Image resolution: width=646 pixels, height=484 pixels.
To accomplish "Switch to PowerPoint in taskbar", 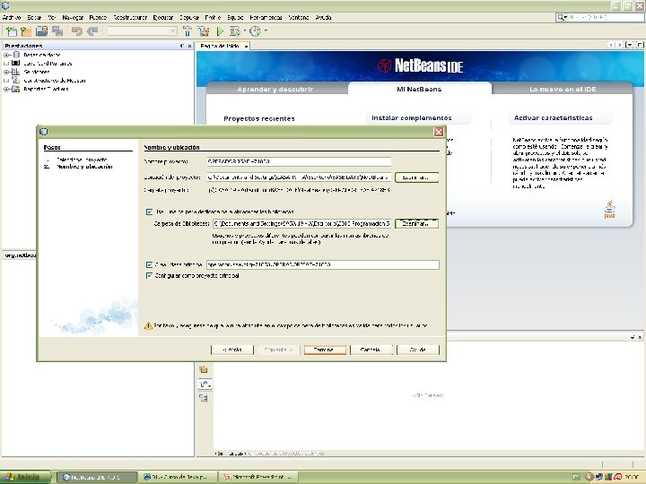I will tap(258, 477).
